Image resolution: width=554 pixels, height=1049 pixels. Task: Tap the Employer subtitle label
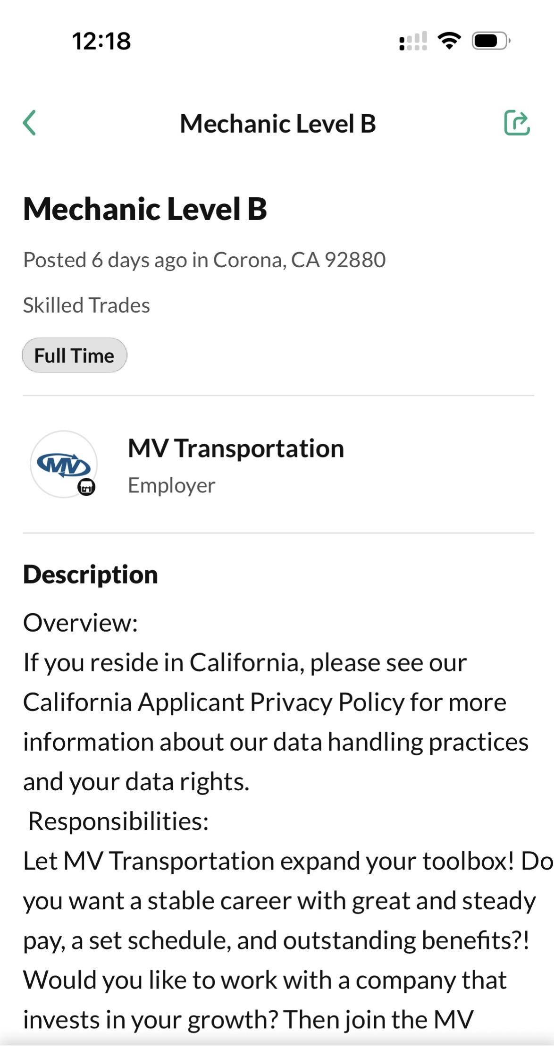tap(171, 485)
